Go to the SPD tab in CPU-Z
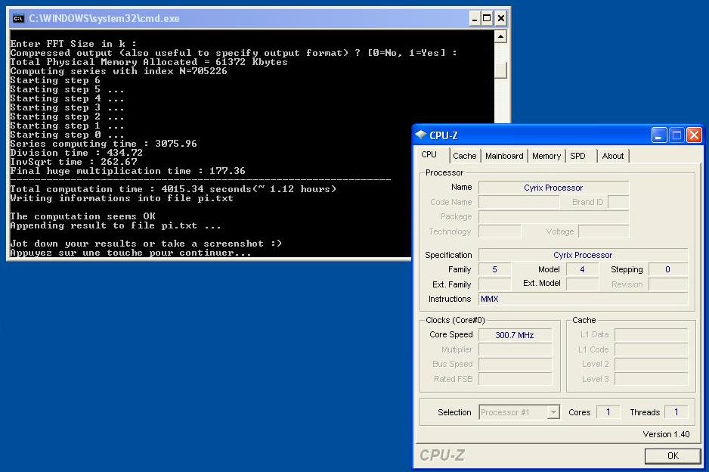The width and height of the screenshot is (709, 472). 577,156
